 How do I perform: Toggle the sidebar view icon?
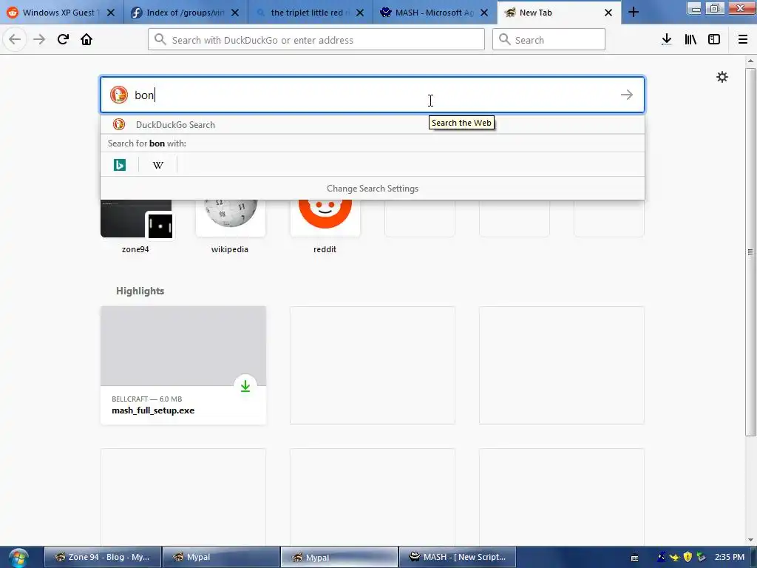coord(714,39)
